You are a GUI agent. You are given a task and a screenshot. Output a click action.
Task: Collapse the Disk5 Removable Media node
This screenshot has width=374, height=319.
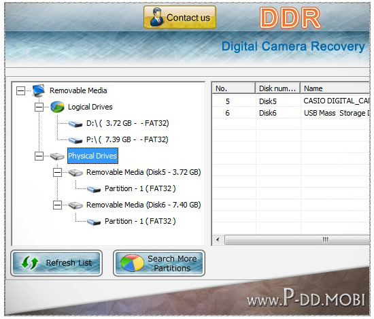point(57,173)
